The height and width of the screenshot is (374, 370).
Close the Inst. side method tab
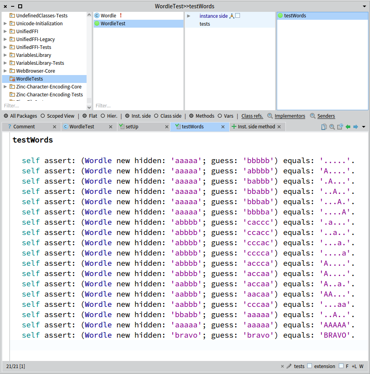[x=279, y=127]
